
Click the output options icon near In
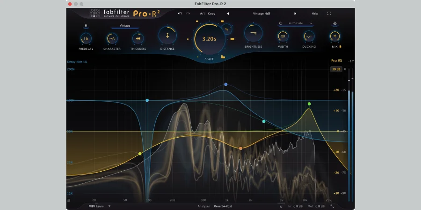pos(281,206)
